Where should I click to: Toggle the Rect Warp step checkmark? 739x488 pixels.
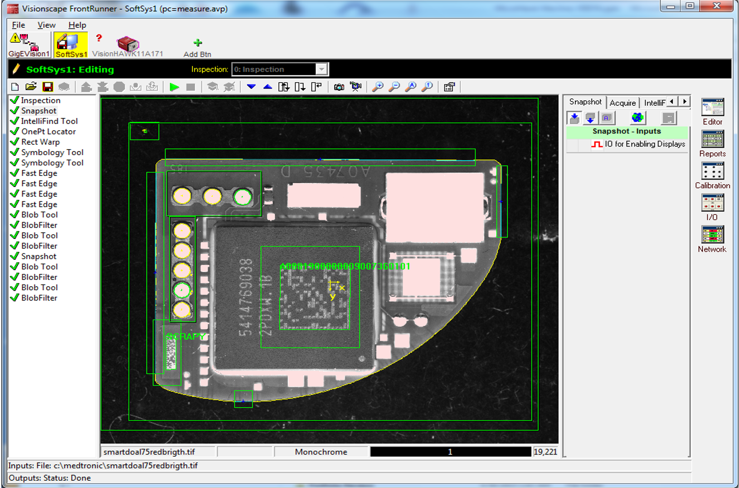15,142
